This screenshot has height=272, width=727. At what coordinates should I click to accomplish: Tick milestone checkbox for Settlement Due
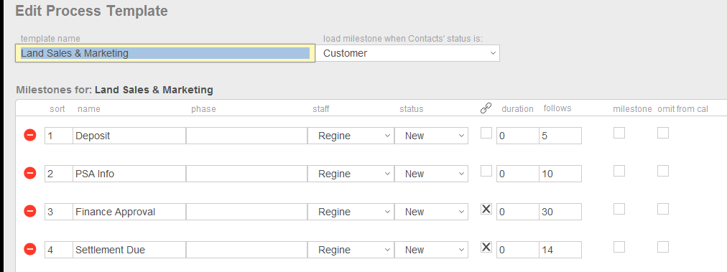[x=619, y=247]
